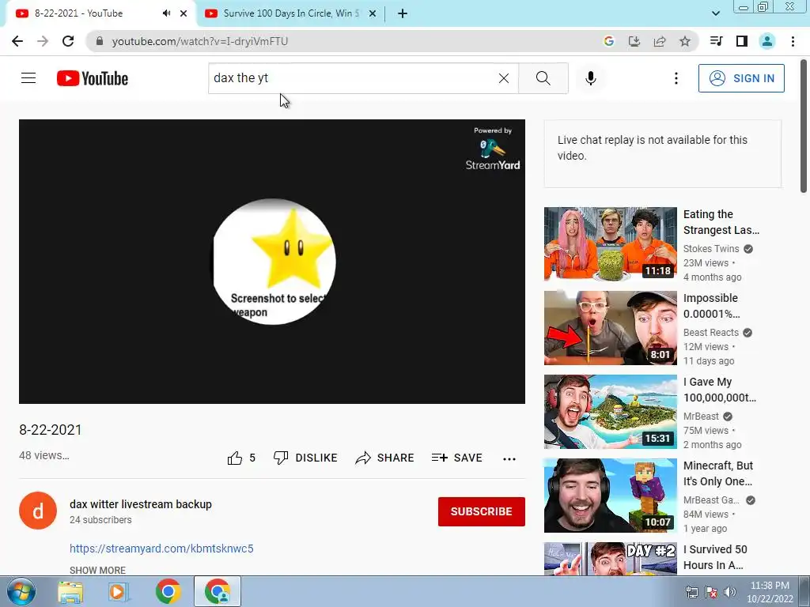The image size is (810, 607).
Task: Open the Chrome profile avatar
Action: [x=767, y=41]
